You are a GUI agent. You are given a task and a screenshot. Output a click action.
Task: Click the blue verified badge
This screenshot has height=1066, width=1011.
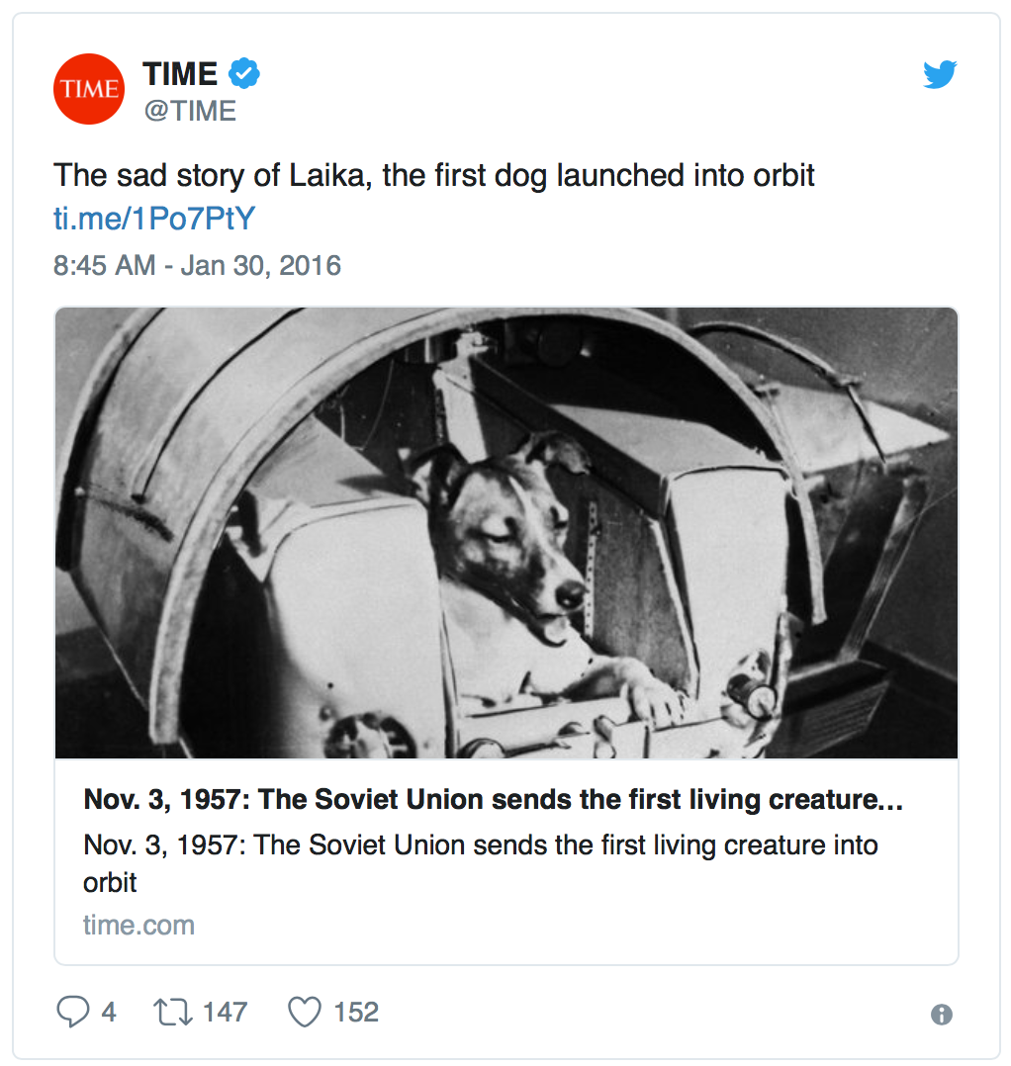[244, 73]
